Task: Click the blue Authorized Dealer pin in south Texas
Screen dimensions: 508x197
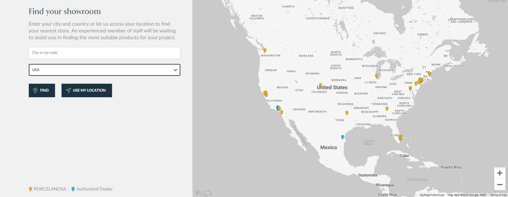Action: coord(343,137)
